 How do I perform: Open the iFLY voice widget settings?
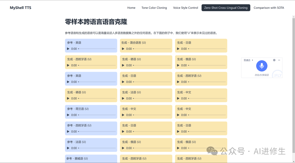tap(274, 60)
